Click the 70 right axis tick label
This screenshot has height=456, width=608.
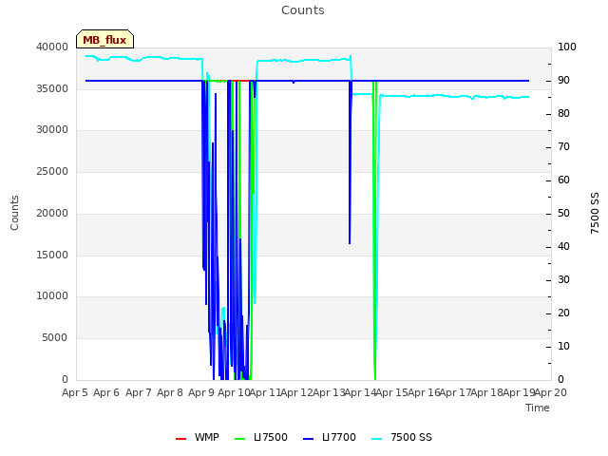(x=563, y=147)
